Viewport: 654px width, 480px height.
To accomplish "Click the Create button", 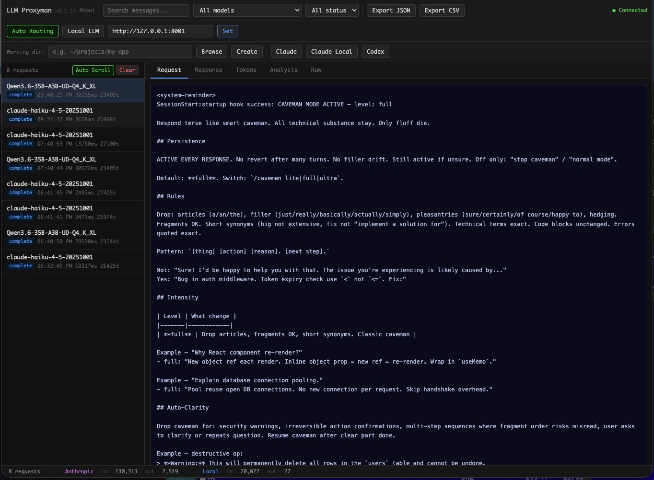I will pyautogui.click(x=247, y=52).
